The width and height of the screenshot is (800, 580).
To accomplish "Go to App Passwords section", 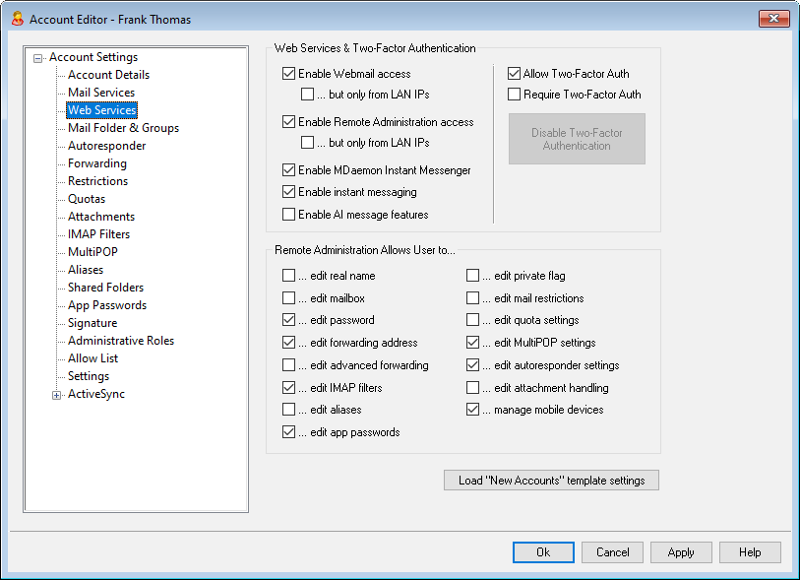I will [x=106, y=305].
